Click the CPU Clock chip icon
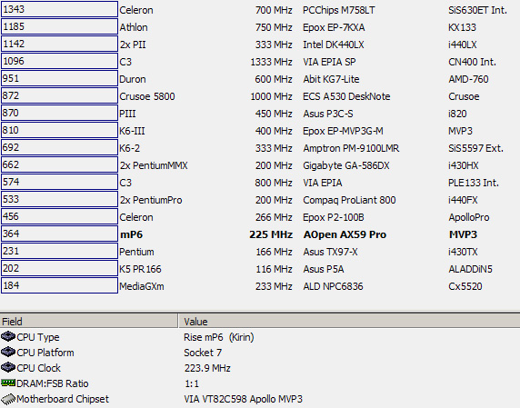This screenshot has width=520, height=408. [8, 368]
